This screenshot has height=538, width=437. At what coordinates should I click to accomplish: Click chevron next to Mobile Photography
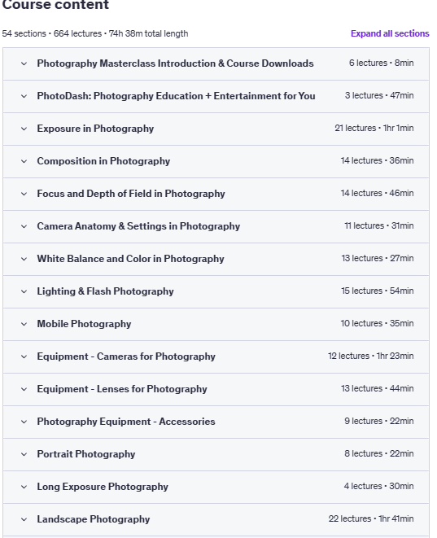pos(24,324)
